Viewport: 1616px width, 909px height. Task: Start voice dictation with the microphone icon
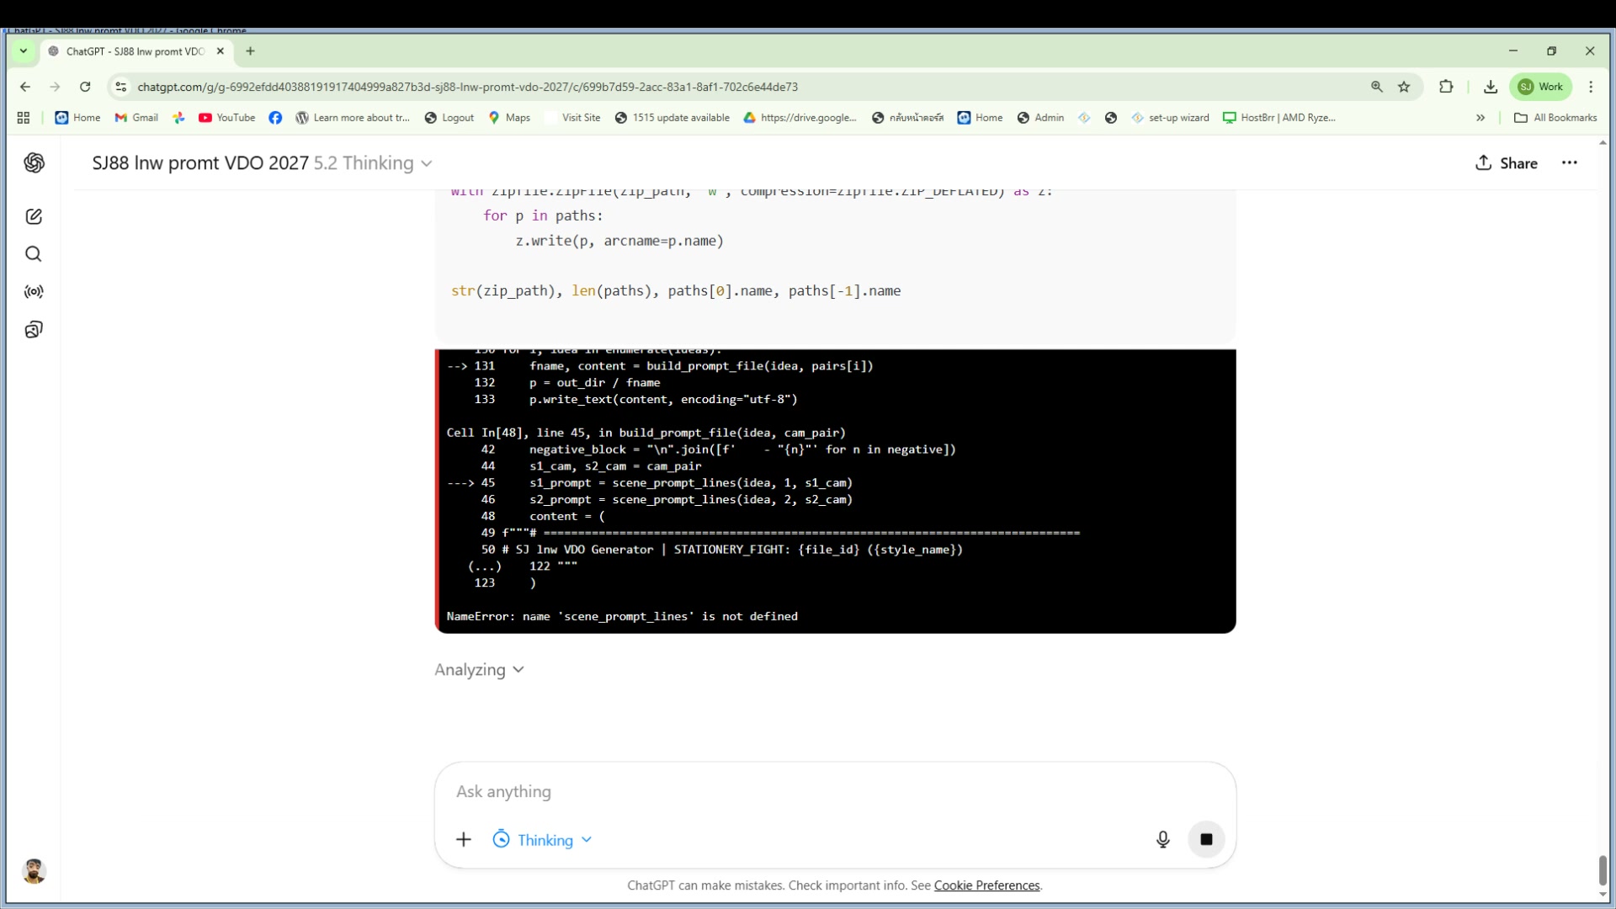click(x=1162, y=839)
